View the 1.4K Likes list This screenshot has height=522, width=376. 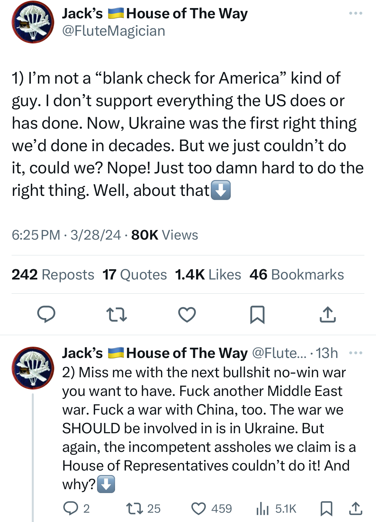point(208,275)
